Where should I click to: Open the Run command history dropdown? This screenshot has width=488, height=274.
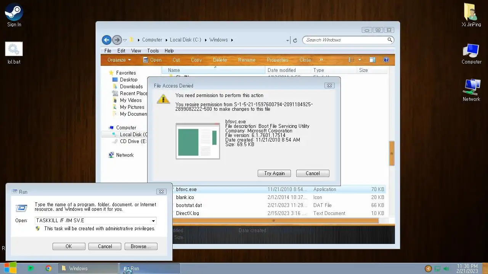click(153, 221)
